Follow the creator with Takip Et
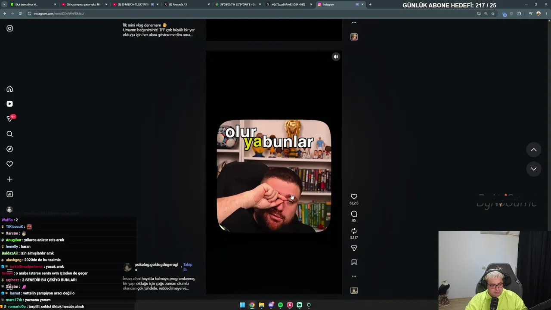The width and height of the screenshot is (551, 310). pyautogui.click(x=188, y=267)
